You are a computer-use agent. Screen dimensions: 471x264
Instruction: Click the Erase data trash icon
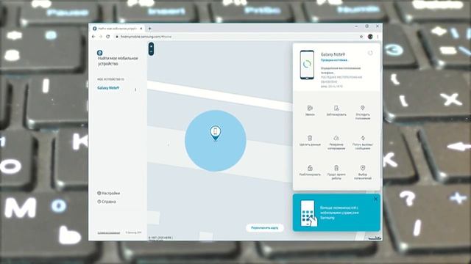[x=310, y=138]
